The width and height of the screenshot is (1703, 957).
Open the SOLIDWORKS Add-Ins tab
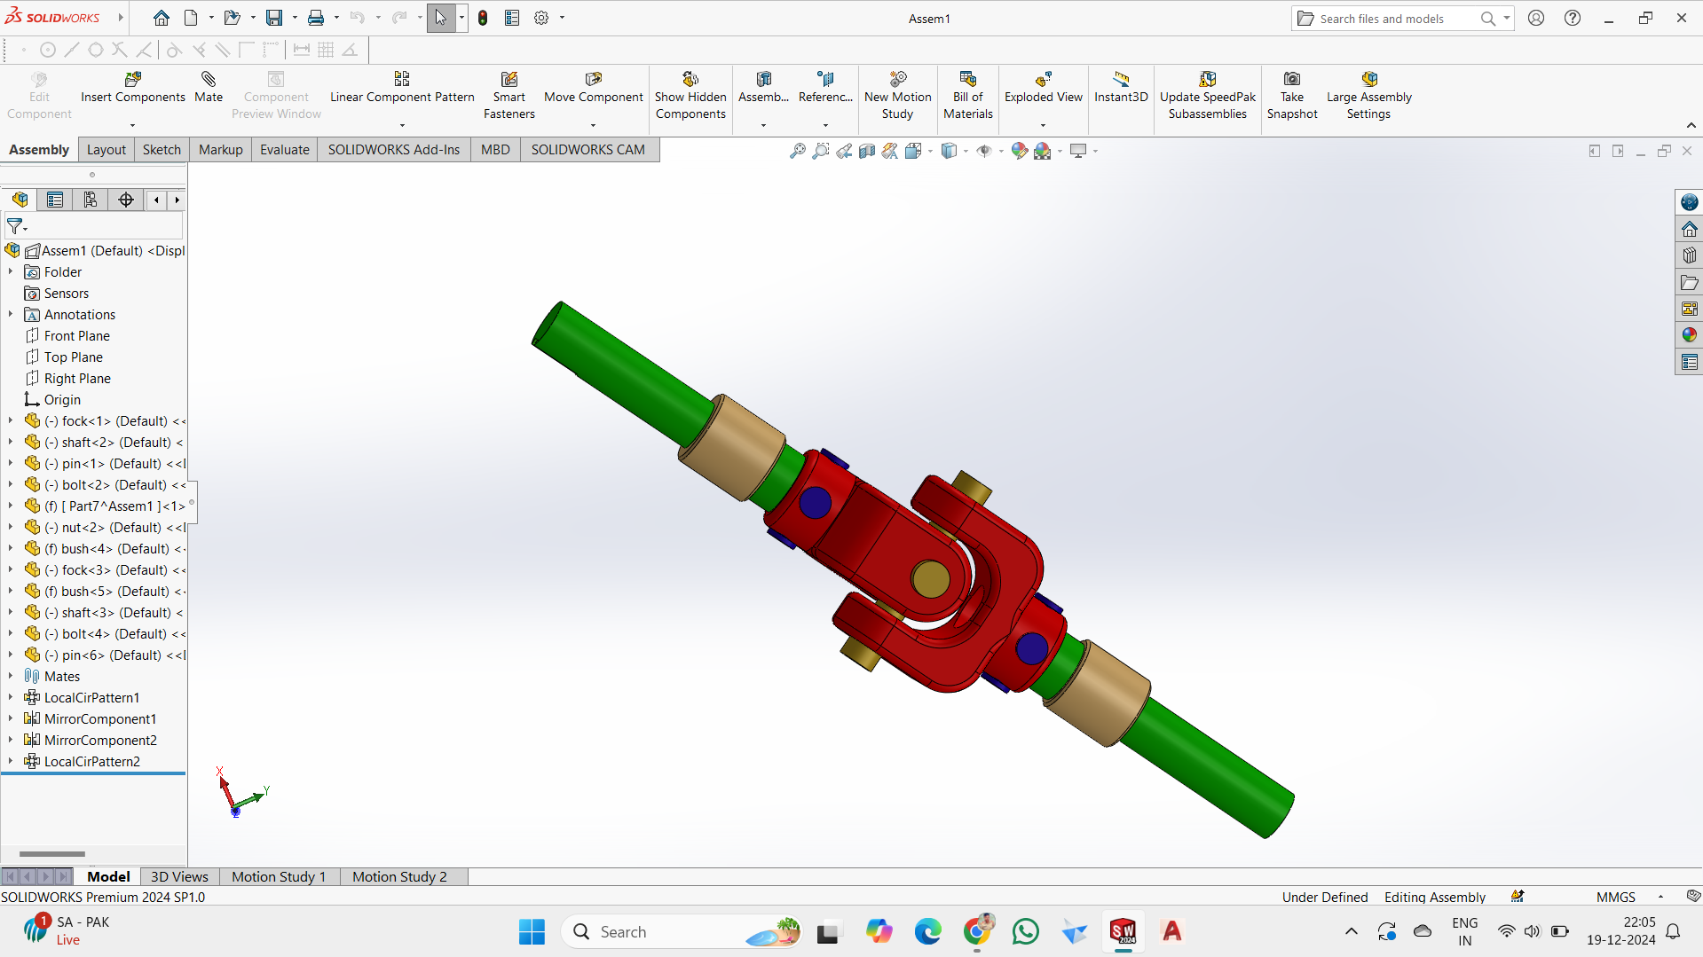click(x=394, y=149)
